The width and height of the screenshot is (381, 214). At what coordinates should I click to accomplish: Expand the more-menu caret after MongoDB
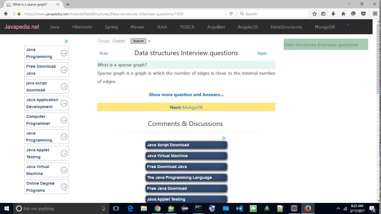point(348,25)
